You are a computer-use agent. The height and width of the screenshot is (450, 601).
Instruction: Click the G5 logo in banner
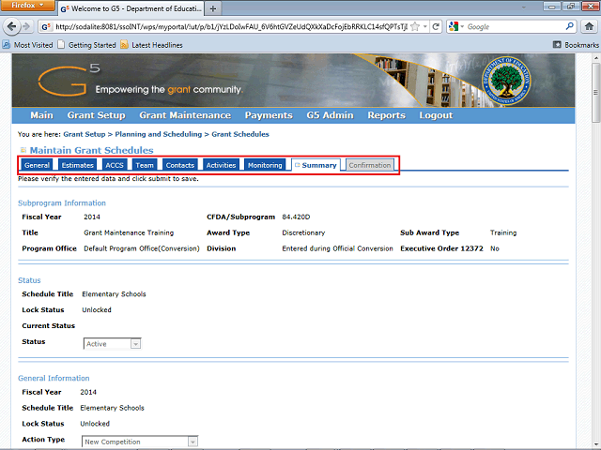(69, 80)
